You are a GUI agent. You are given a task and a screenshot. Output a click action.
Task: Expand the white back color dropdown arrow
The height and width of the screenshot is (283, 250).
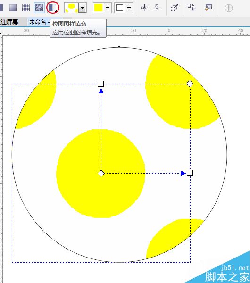tap(129, 8)
